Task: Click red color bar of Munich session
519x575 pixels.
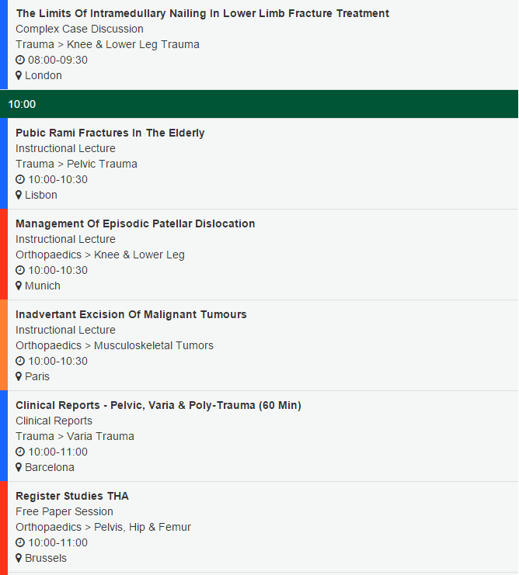Action: [4, 255]
